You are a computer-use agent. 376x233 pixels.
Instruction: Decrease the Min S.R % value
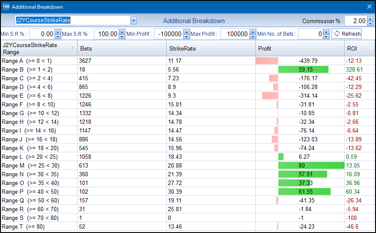pos(58,36)
